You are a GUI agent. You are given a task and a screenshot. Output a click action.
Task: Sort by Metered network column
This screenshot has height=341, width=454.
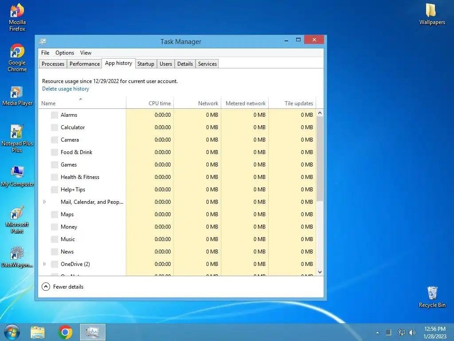click(245, 103)
